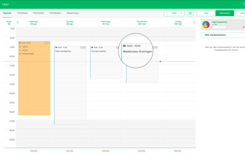Select the Werkweek view
Viewport: 245px width, 154px height.
[x=225, y=13]
